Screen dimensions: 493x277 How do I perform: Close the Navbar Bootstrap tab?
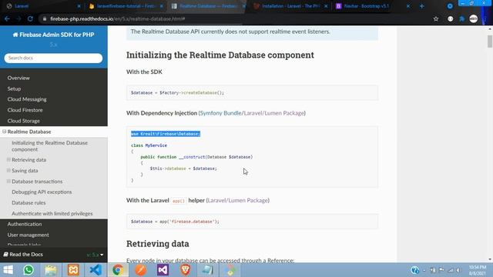point(408,6)
